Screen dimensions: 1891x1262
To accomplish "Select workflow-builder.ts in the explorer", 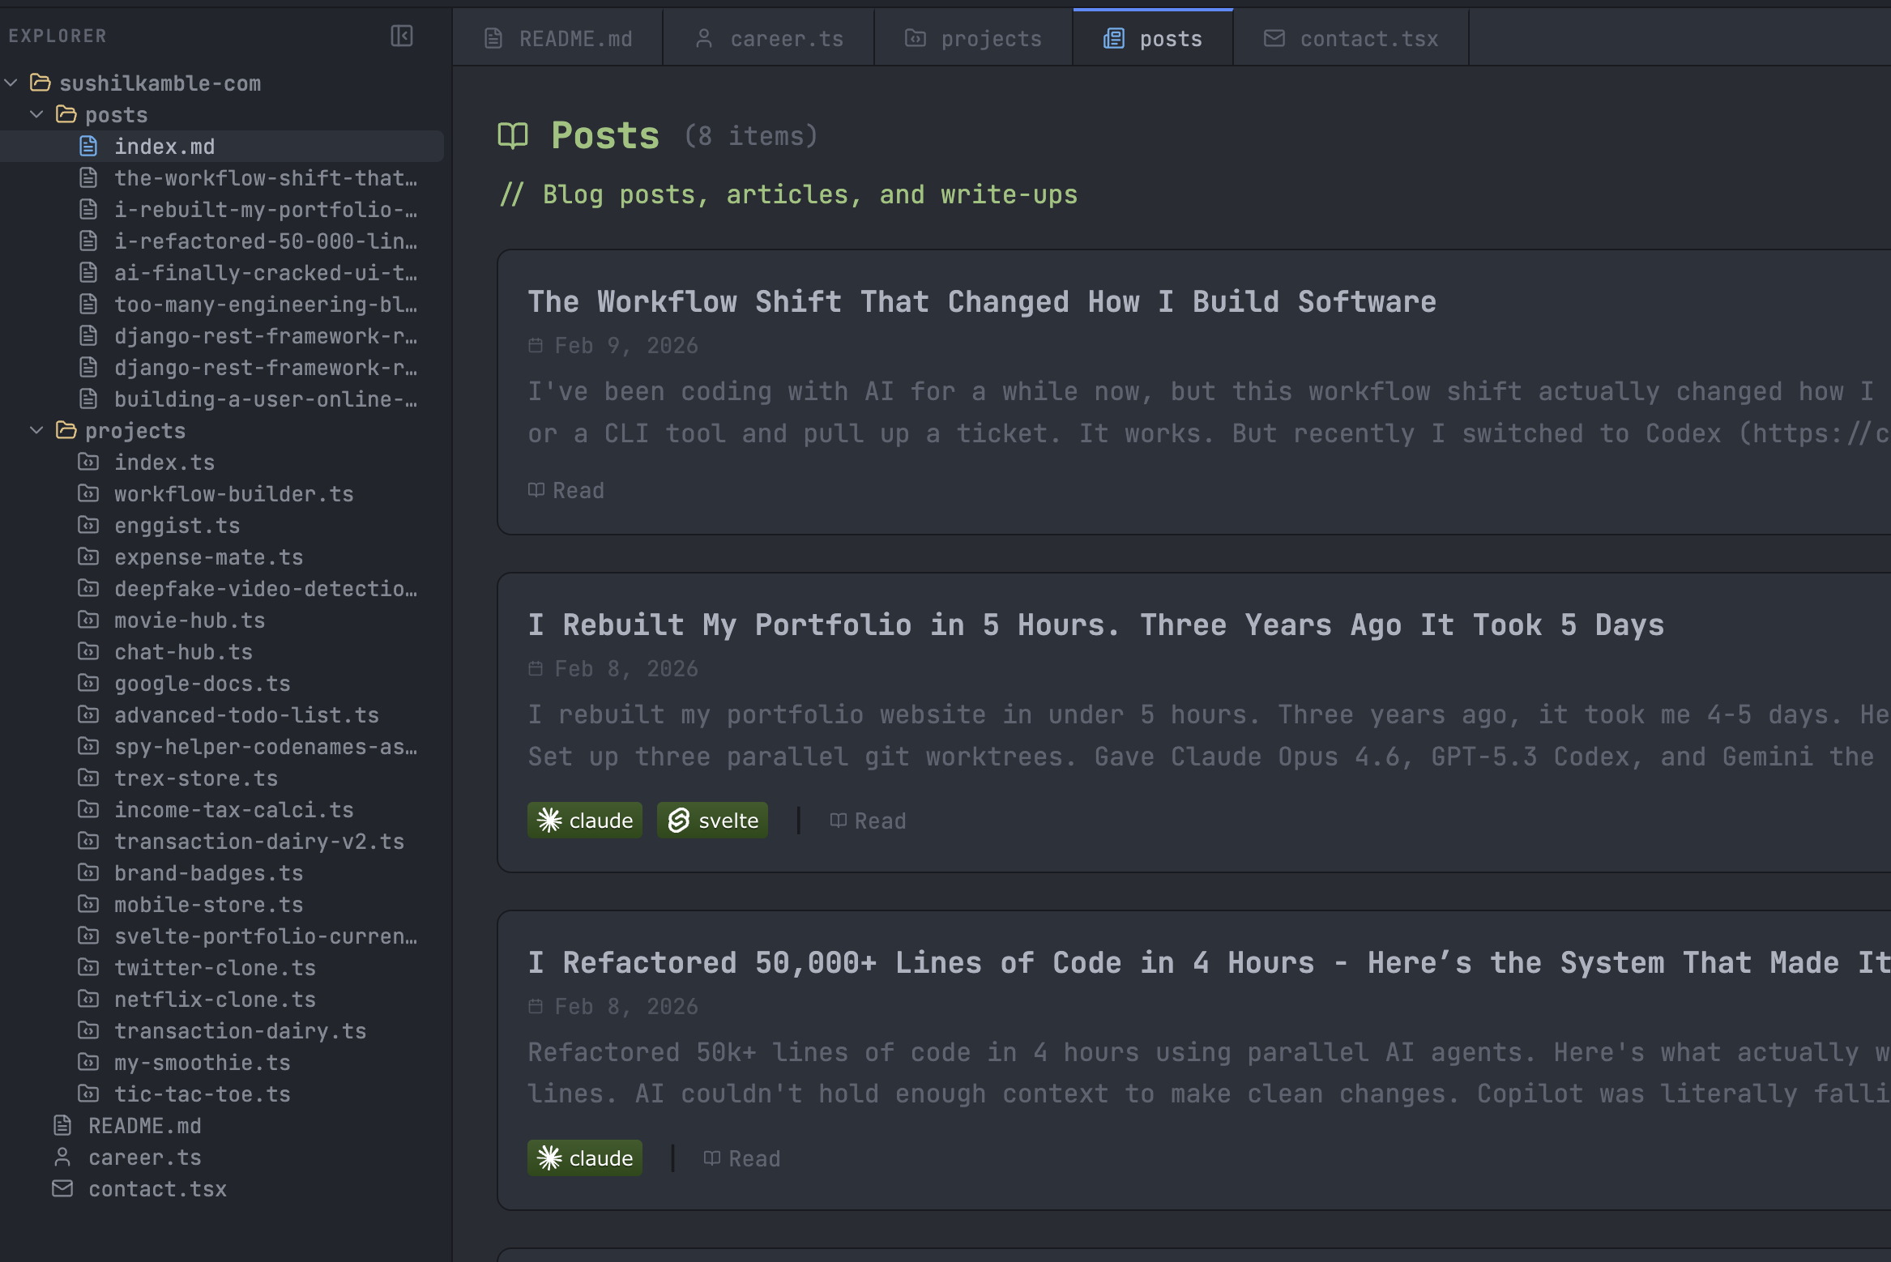I will click(233, 493).
